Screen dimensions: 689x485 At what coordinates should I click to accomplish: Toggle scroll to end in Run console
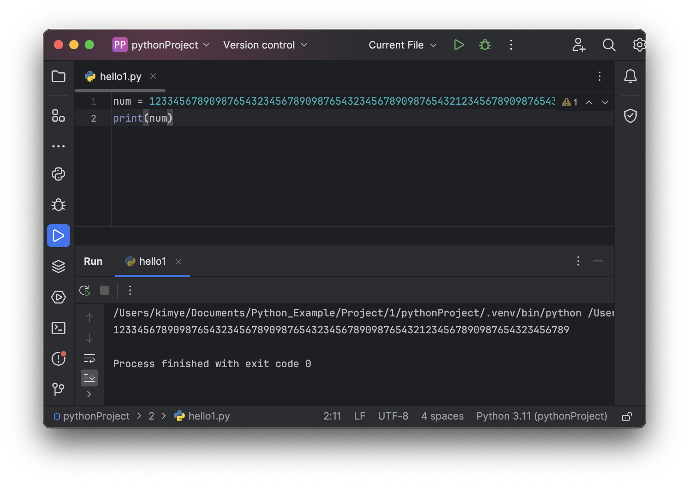coord(89,378)
